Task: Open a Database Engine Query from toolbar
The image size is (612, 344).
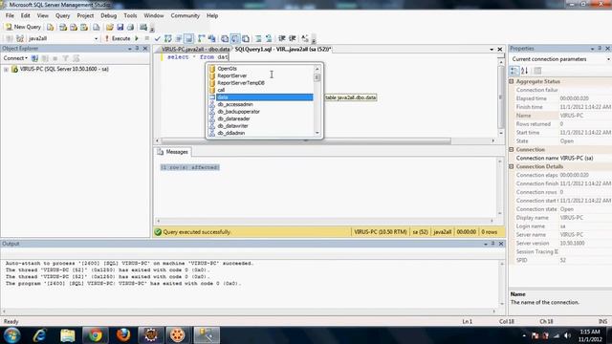Action: (x=51, y=27)
